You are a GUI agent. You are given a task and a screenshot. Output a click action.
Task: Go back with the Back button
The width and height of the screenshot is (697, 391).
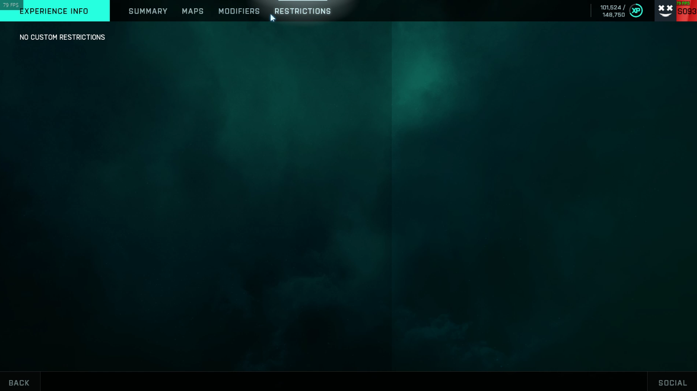[20, 382]
